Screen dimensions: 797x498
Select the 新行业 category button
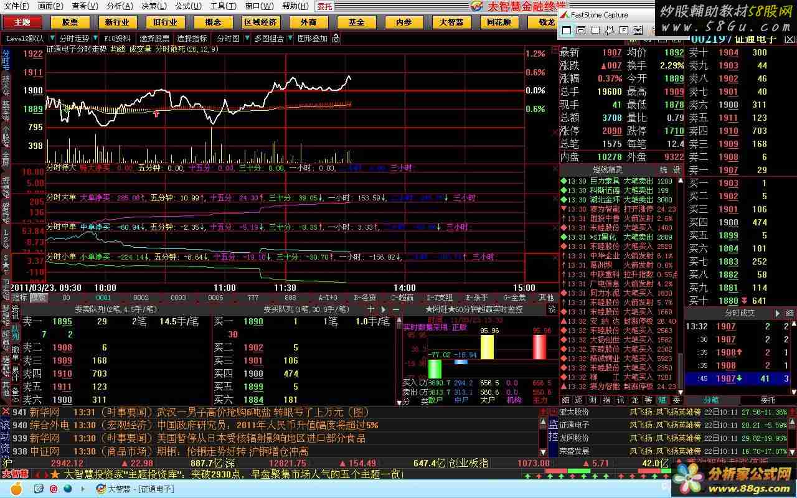click(117, 22)
